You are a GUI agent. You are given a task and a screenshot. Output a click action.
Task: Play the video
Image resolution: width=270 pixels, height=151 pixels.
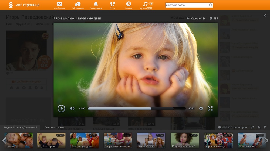[x=61, y=108]
